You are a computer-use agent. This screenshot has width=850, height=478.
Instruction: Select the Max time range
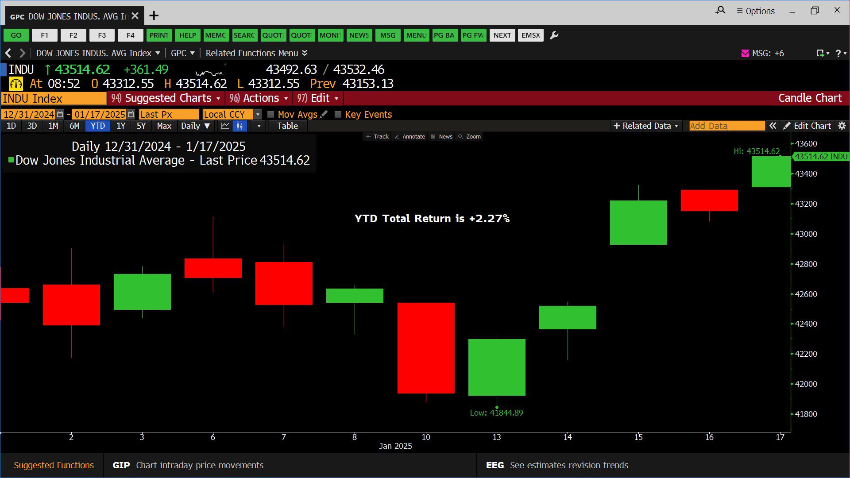[x=164, y=126]
